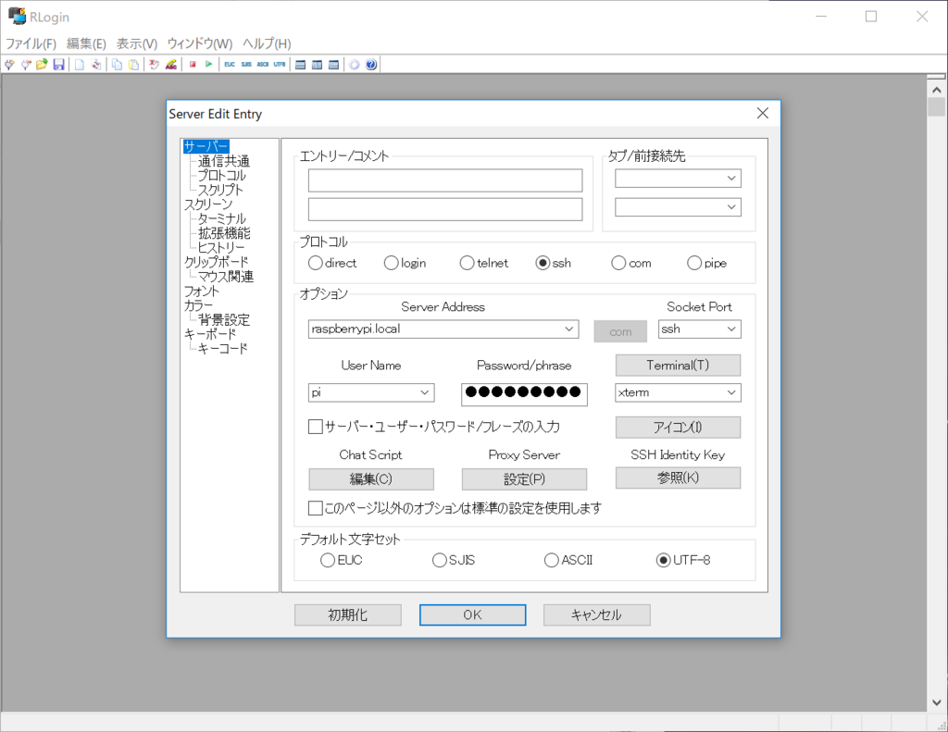The width and height of the screenshot is (948, 732).
Task: Click the vertical split pane toolbar icon
Action: pos(317,65)
